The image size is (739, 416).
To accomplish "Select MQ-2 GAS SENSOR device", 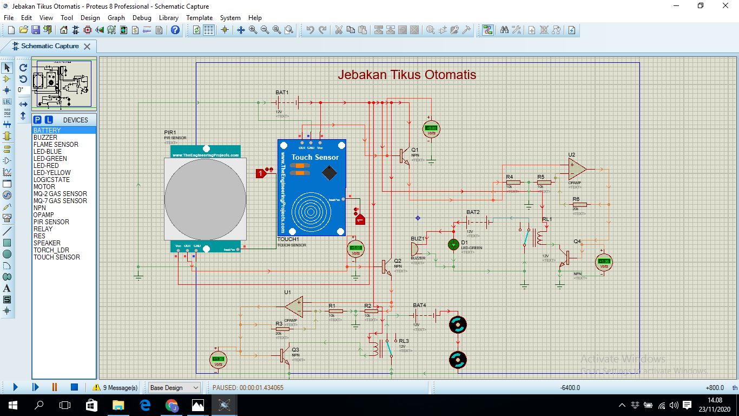I will pyautogui.click(x=60, y=194).
